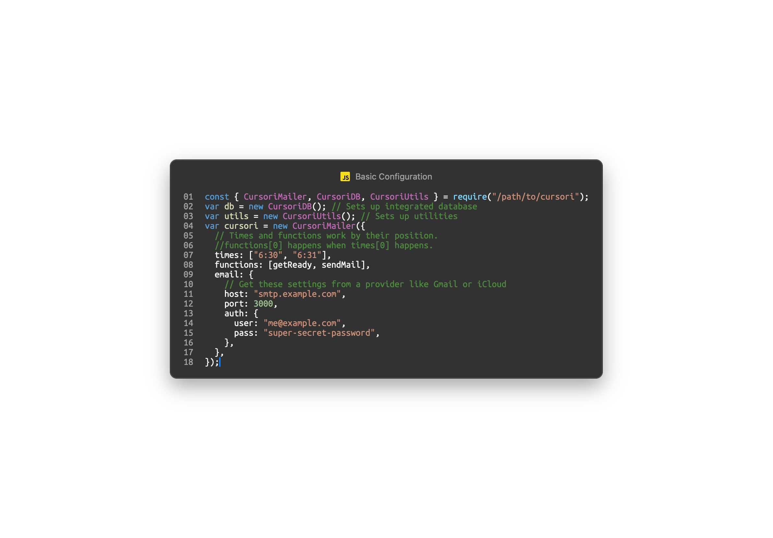Click the Sets up utilities comment
The image size is (773, 538).
click(x=409, y=216)
